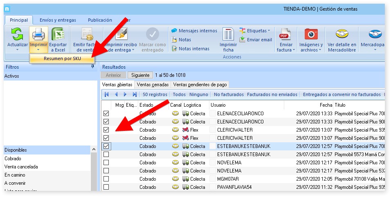Click Ver detalle en Mercadolibre icon
Screen dimensions: 391x197
(x=342, y=35)
